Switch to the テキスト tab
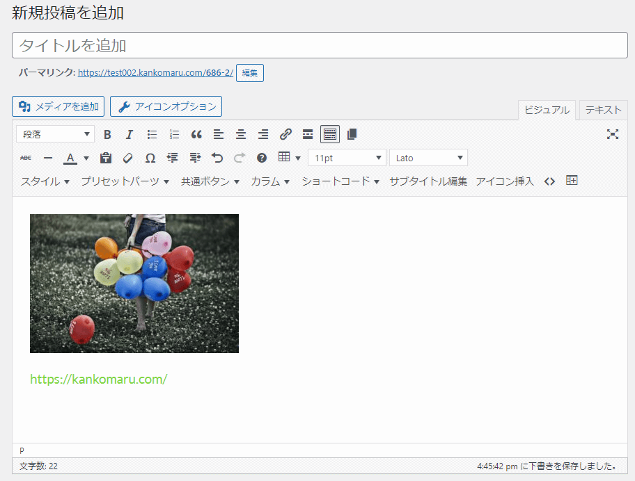 tap(603, 110)
